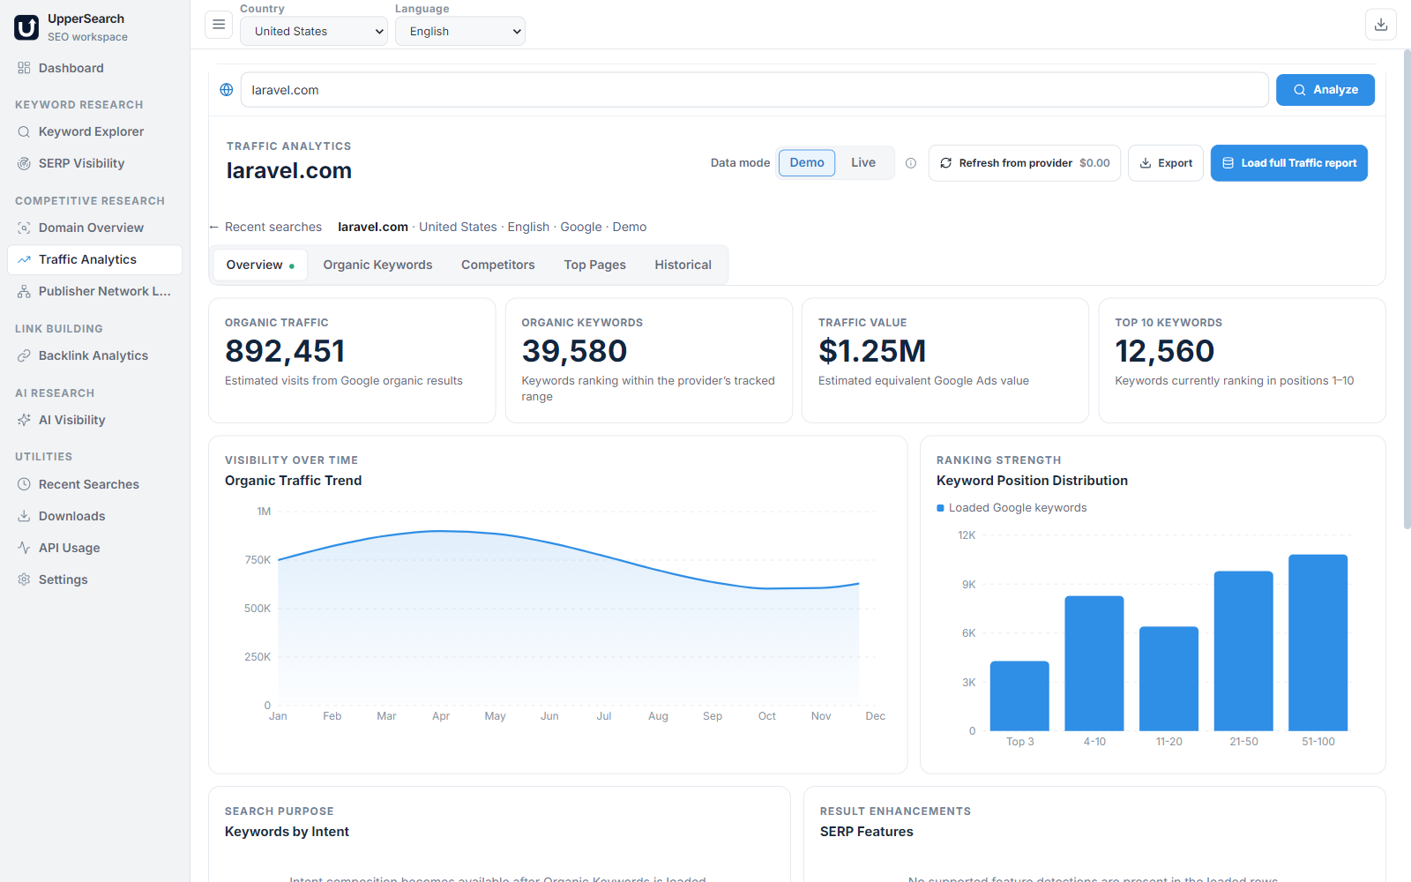This screenshot has height=882, width=1411.
Task: Click Refresh from provider button
Action: [x=1025, y=163]
